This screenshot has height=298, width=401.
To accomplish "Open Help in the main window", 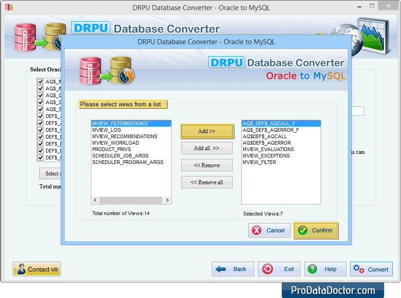I will point(325,269).
